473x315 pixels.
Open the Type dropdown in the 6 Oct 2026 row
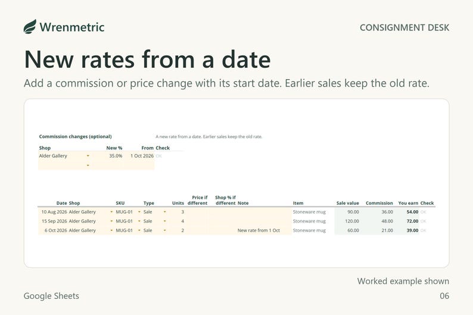coord(164,230)
